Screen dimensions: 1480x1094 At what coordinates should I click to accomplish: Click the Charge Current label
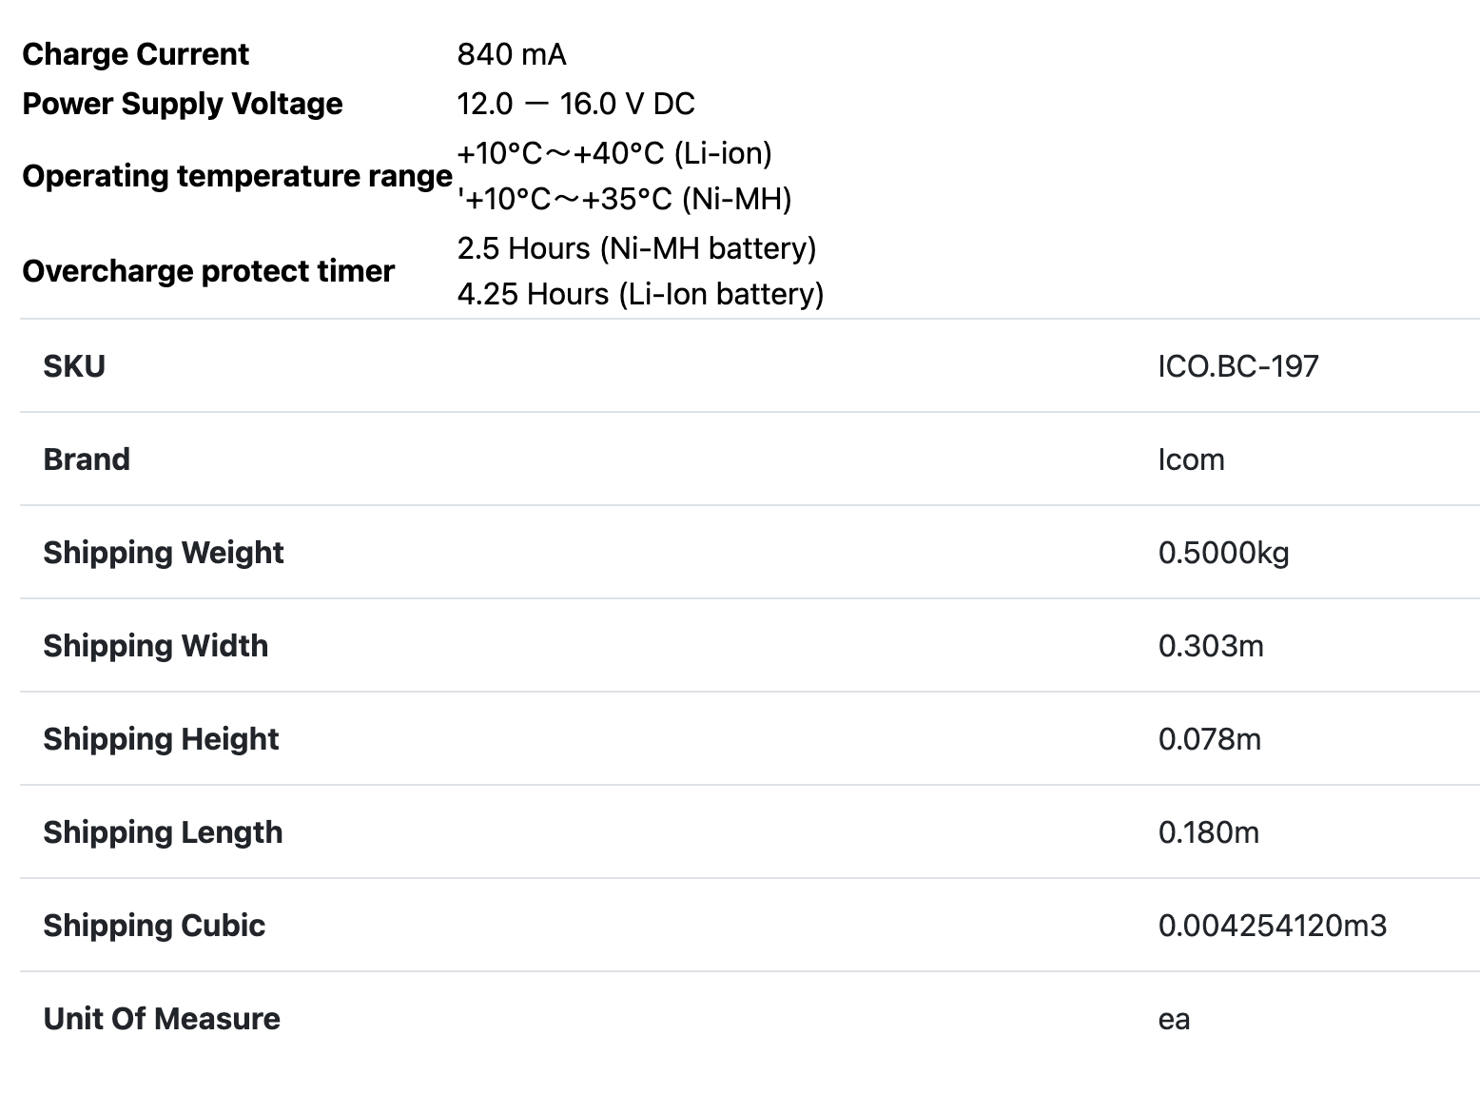[x=135, y=54]
